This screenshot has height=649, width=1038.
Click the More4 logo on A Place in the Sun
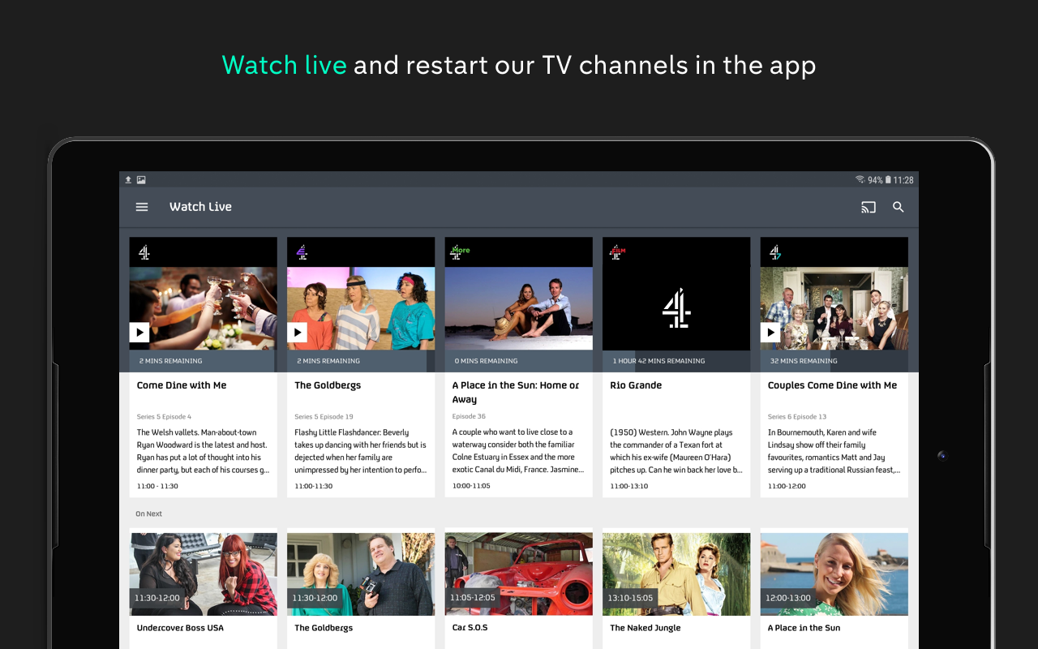[x=459, y=251]
